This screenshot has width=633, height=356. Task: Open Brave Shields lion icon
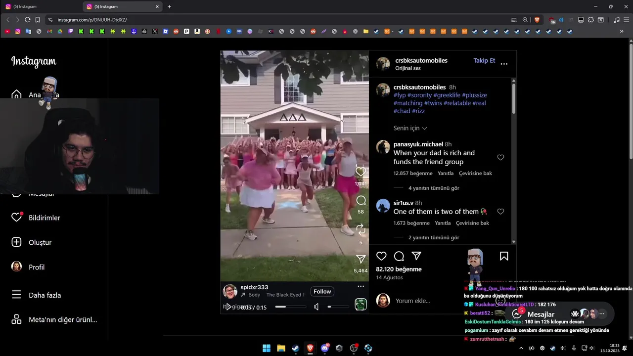[537, 20]
